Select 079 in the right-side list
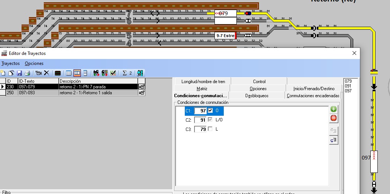390x194 pixels. coord(348,81)
